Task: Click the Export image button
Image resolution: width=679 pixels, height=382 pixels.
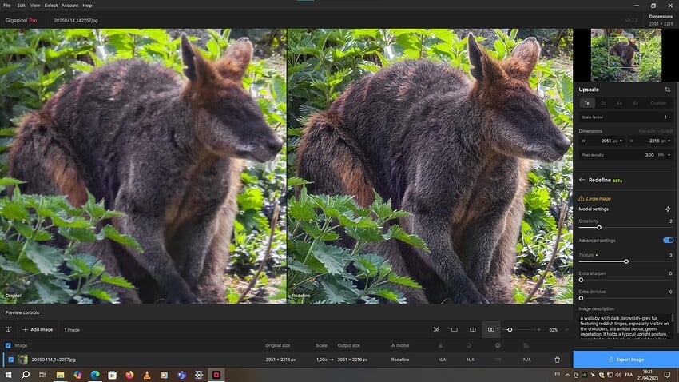Action: tap(625, 360)
